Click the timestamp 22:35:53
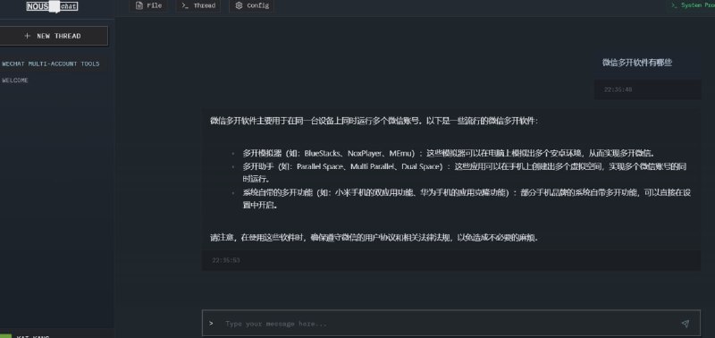715x338 pixels. (226, 260)
